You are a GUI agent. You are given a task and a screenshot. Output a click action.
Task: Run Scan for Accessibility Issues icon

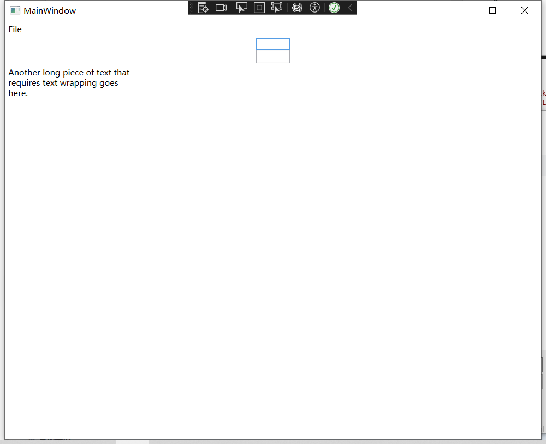coord(315,8)
